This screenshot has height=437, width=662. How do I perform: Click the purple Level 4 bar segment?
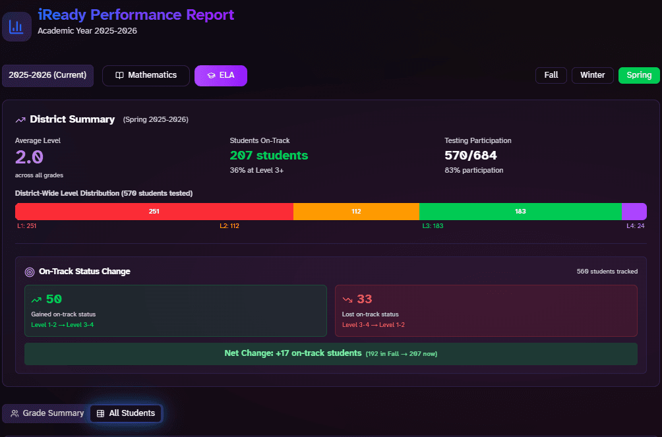634,212
